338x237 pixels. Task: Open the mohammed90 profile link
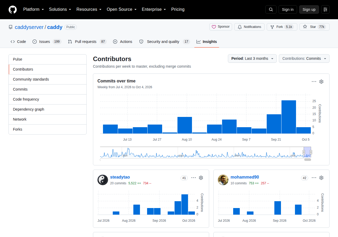[x=245, y=177]
